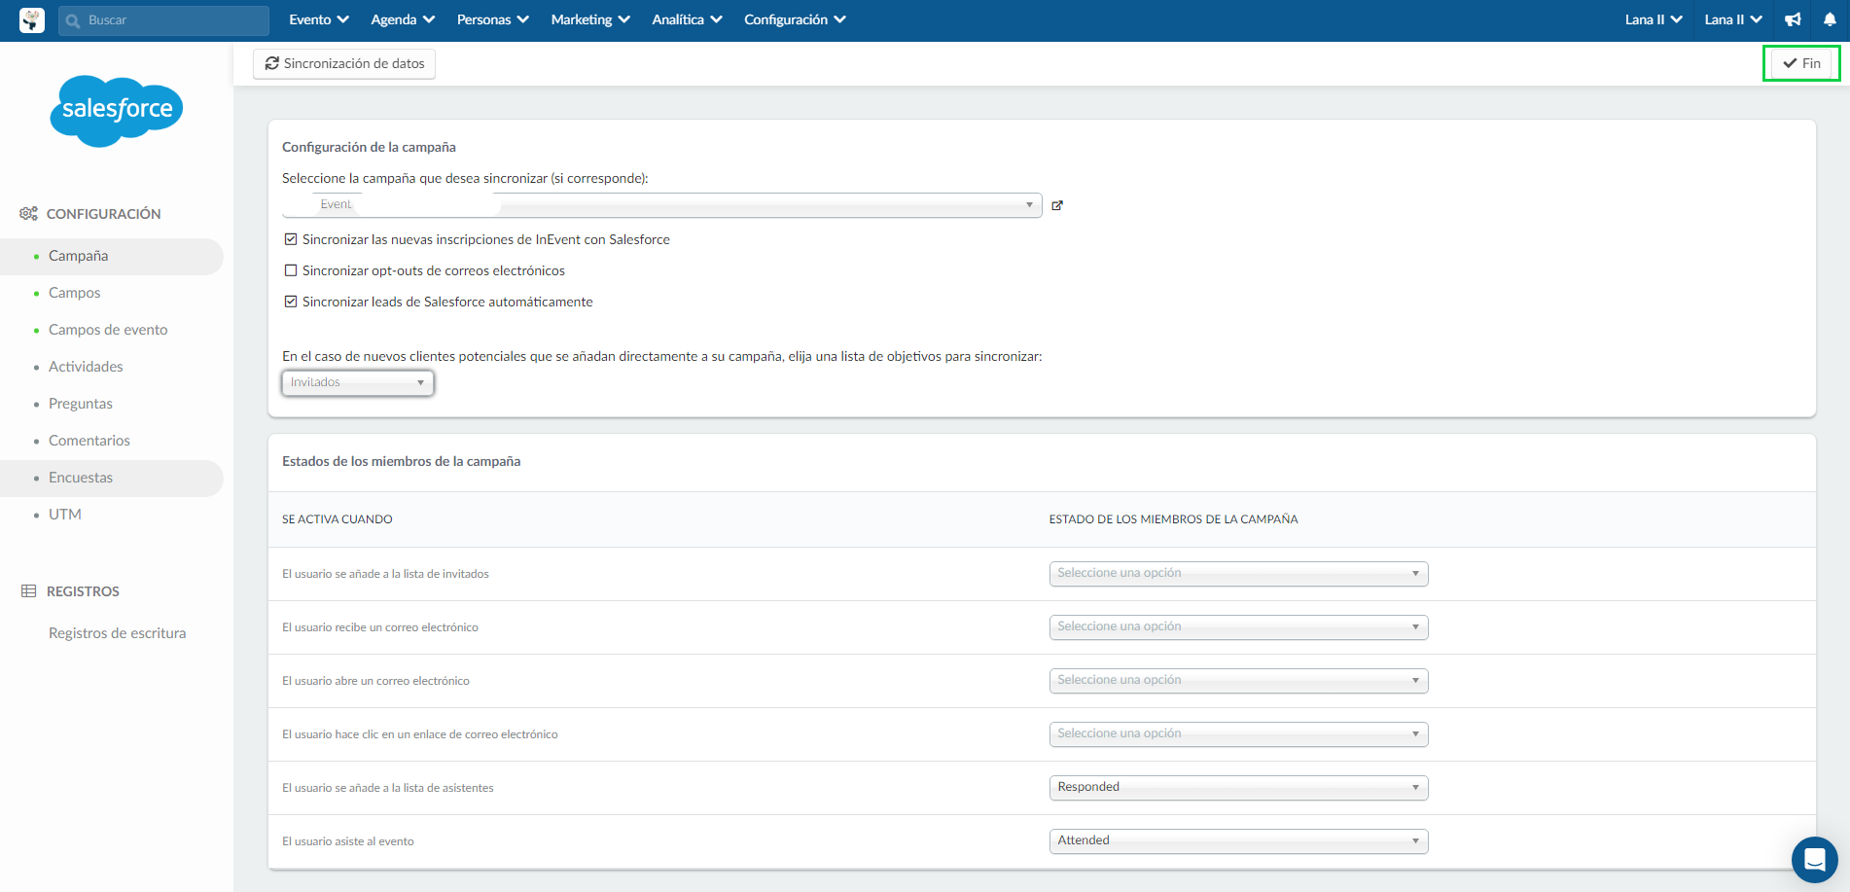Open Registros de escritura logs

[117, 633]
